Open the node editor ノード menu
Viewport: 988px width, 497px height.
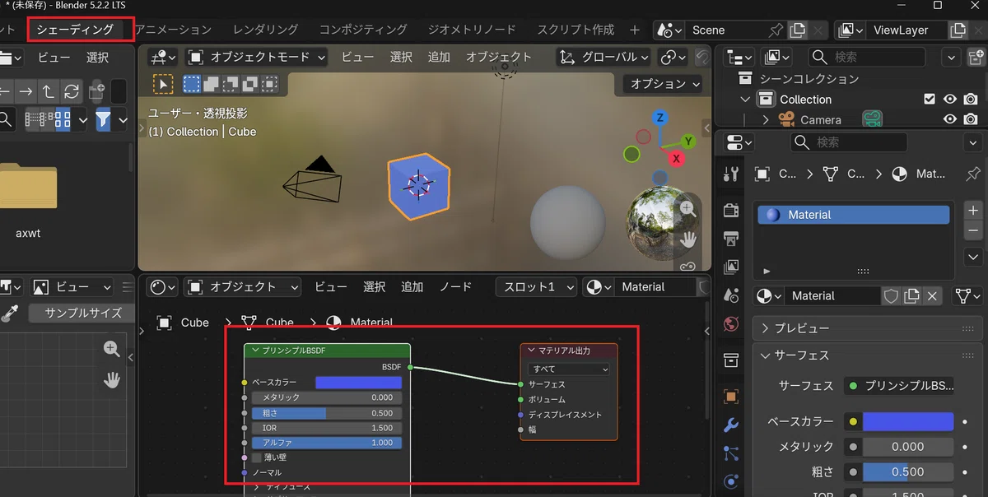coord(455,286)
